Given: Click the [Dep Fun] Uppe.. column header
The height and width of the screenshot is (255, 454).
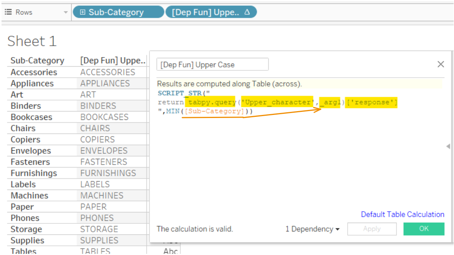Looking at the screenshot, I should click(113, 61).
